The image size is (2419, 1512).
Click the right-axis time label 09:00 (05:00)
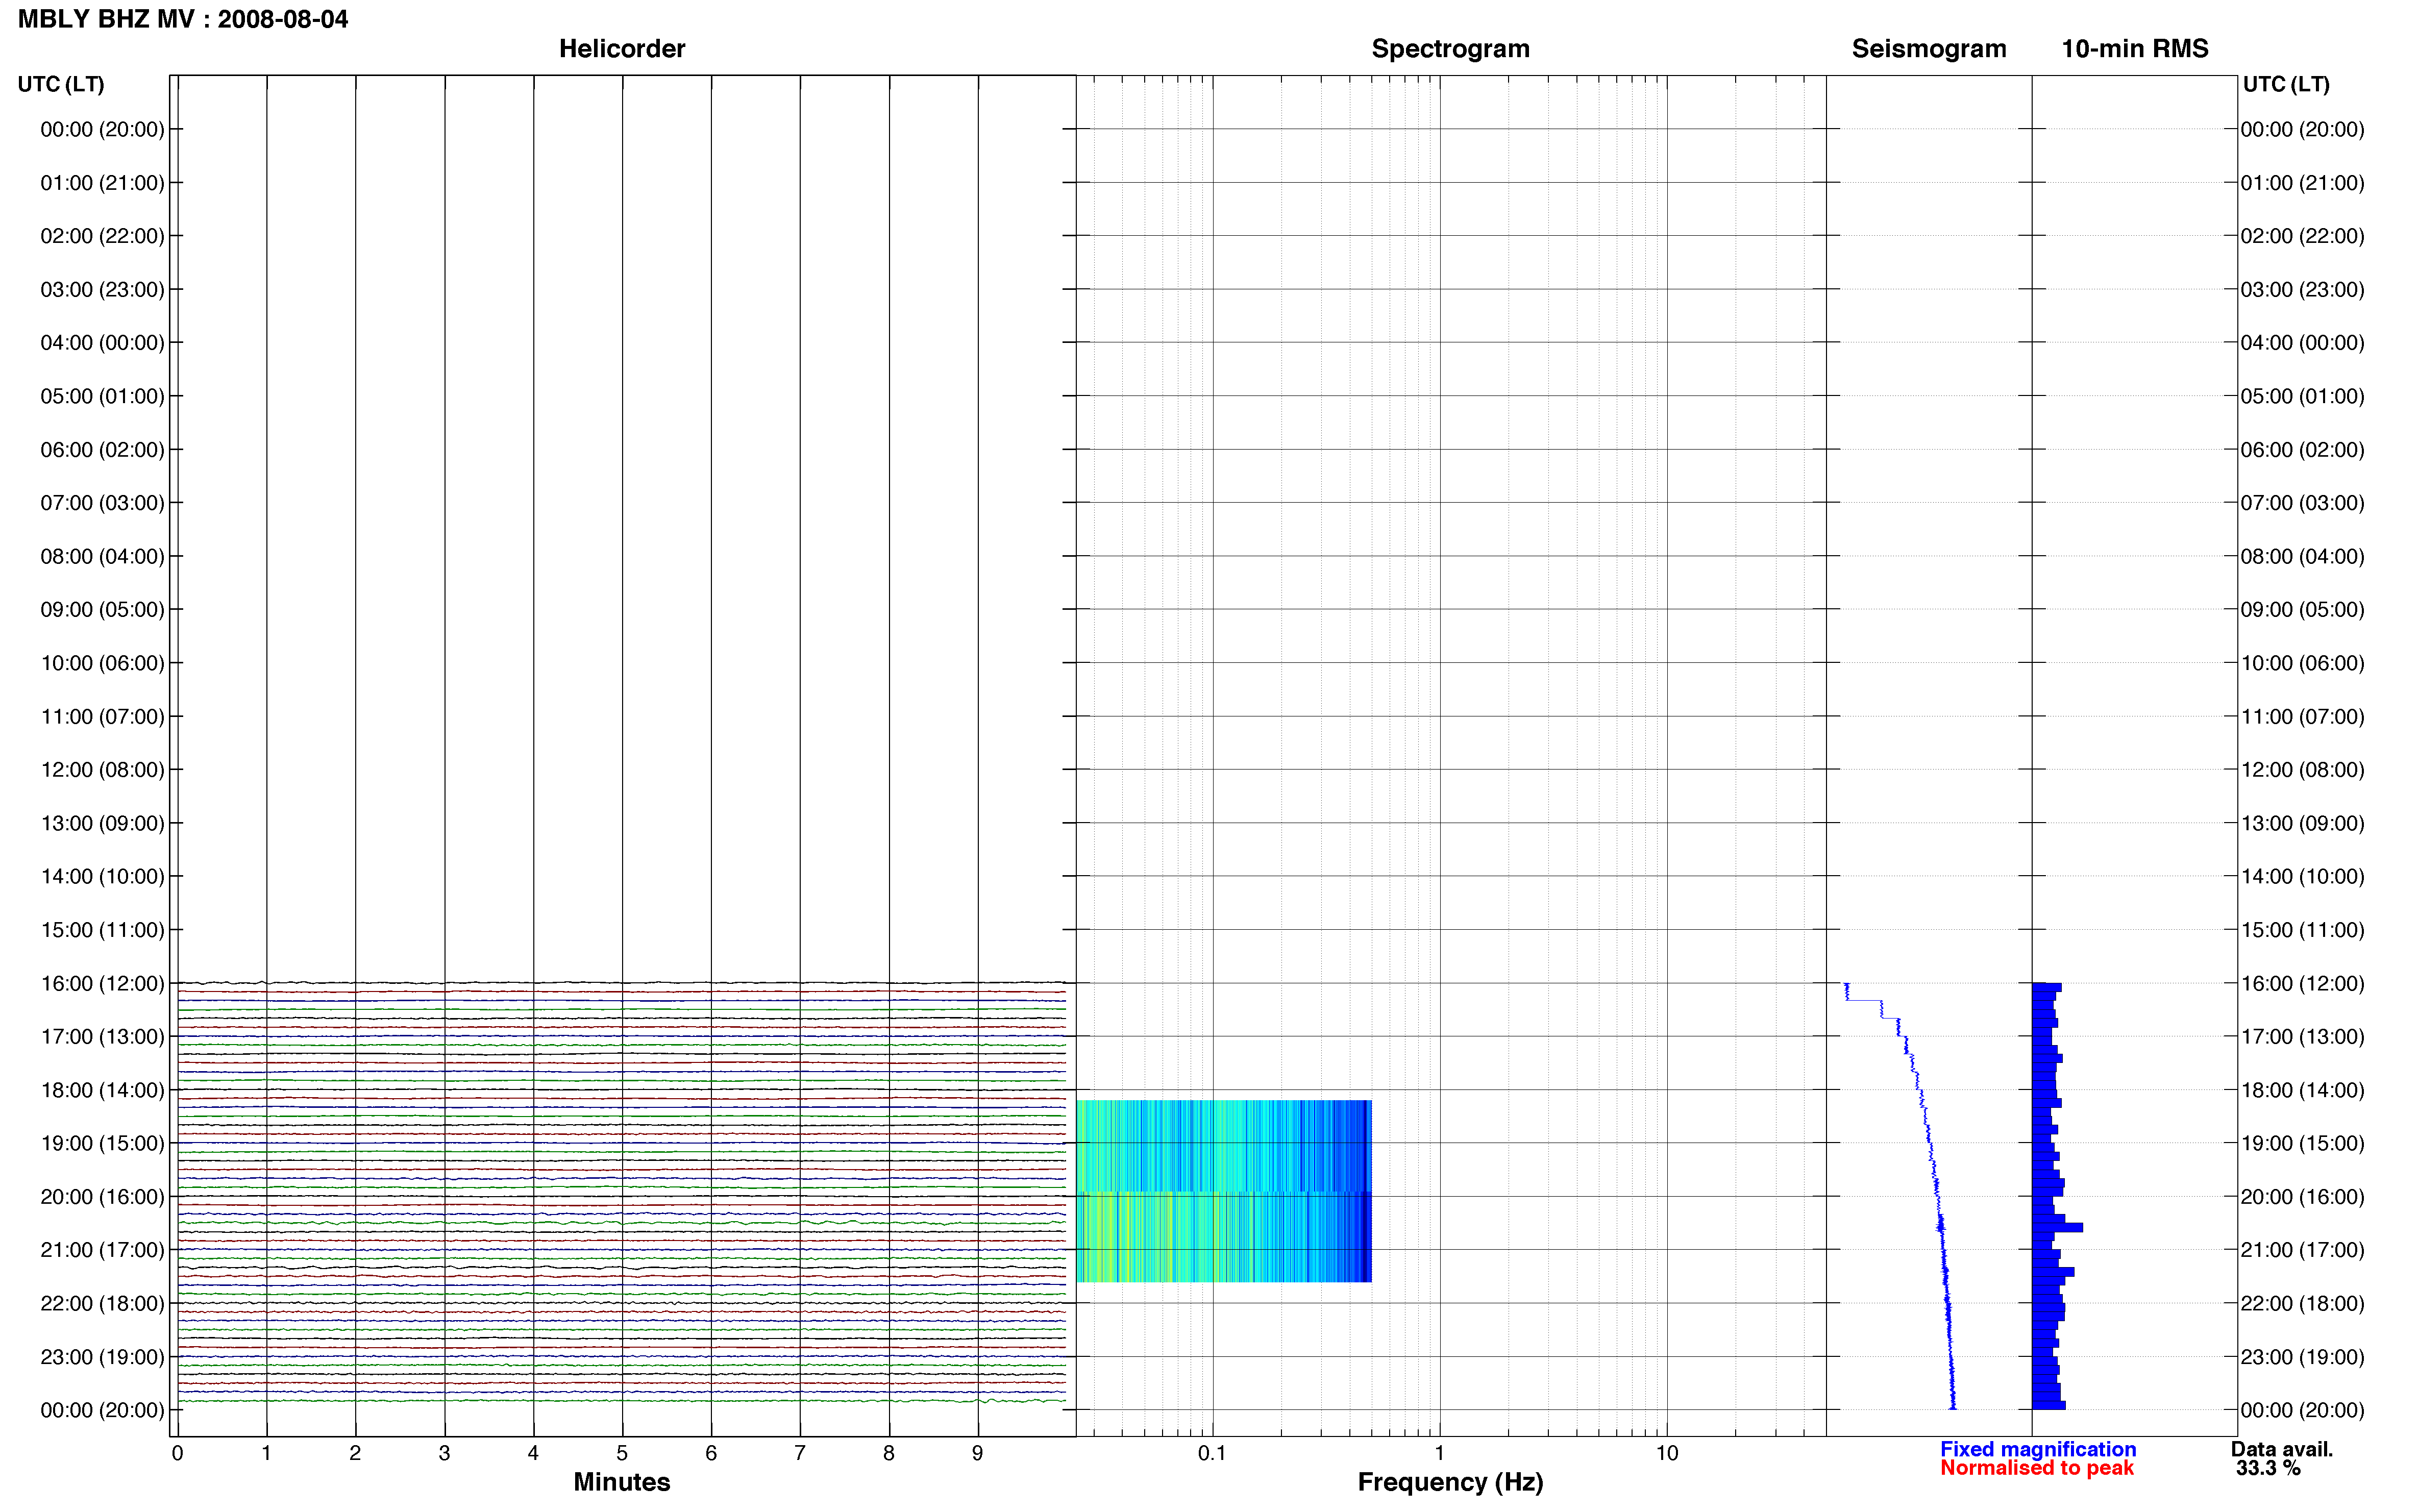coord(2302,610)
